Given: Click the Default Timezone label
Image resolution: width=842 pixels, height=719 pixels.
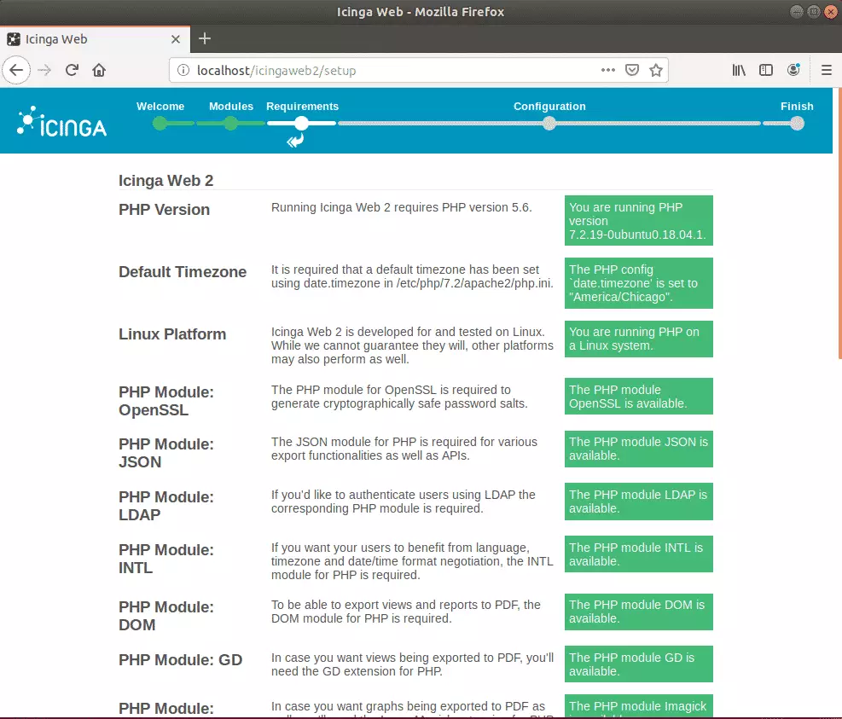Looking at the screenshot, I should click(x=183, y=272).
